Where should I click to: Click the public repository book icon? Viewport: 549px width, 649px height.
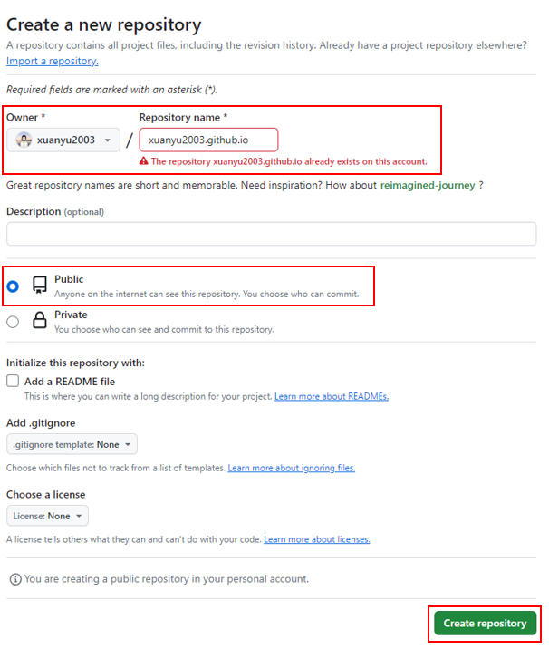[39, 286]
